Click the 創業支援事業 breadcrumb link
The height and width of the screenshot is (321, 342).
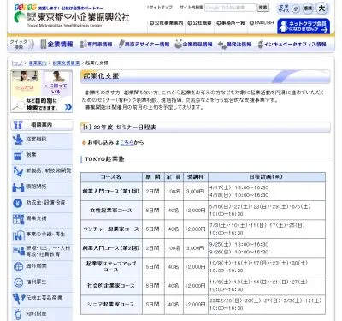(66, 62)
